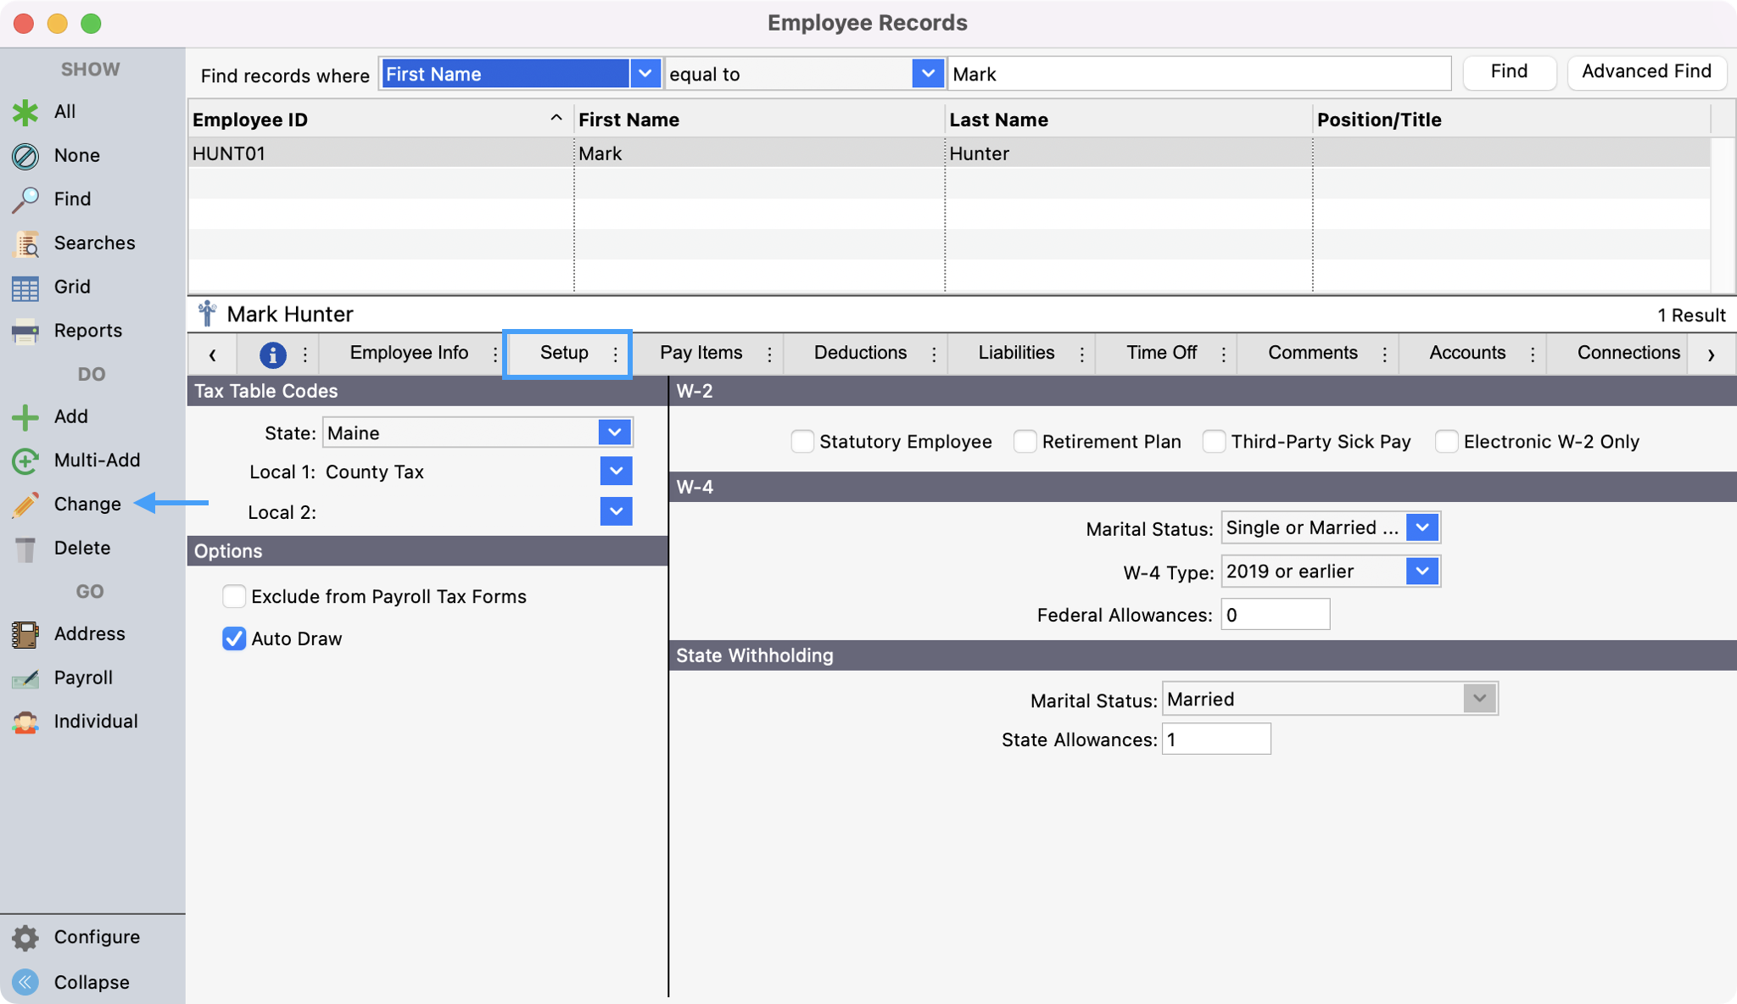This screenshot has height=1004, width=1737.
Task: Open the Deductions tab
Action: click(x=860, y=353)
